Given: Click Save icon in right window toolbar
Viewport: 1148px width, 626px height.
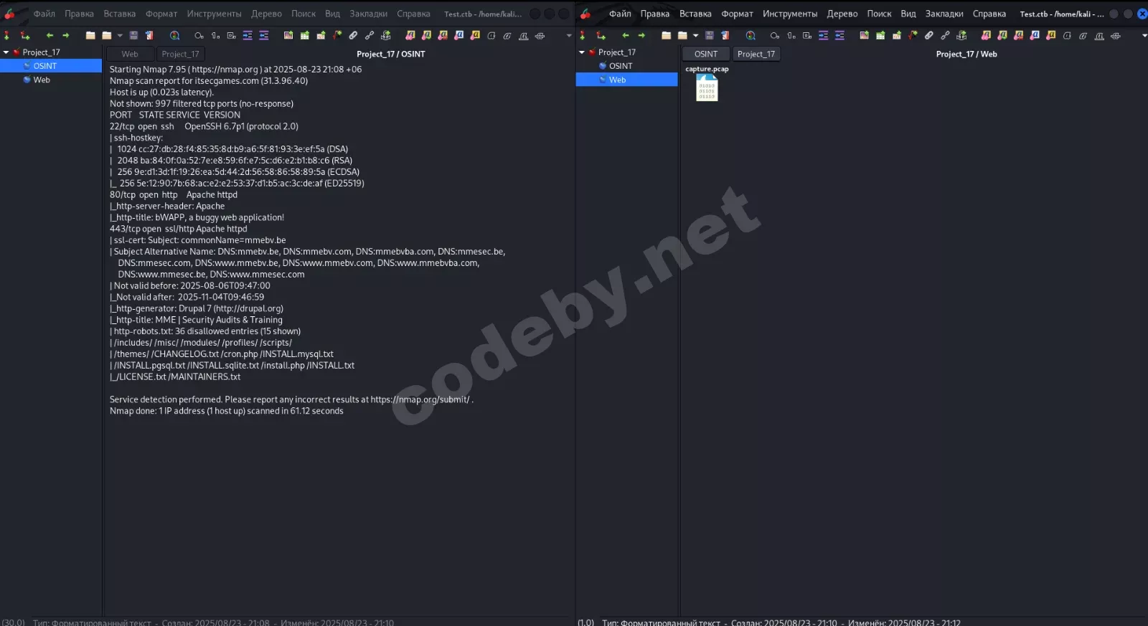Looking at the screenshot, I should tap(710, 35).
